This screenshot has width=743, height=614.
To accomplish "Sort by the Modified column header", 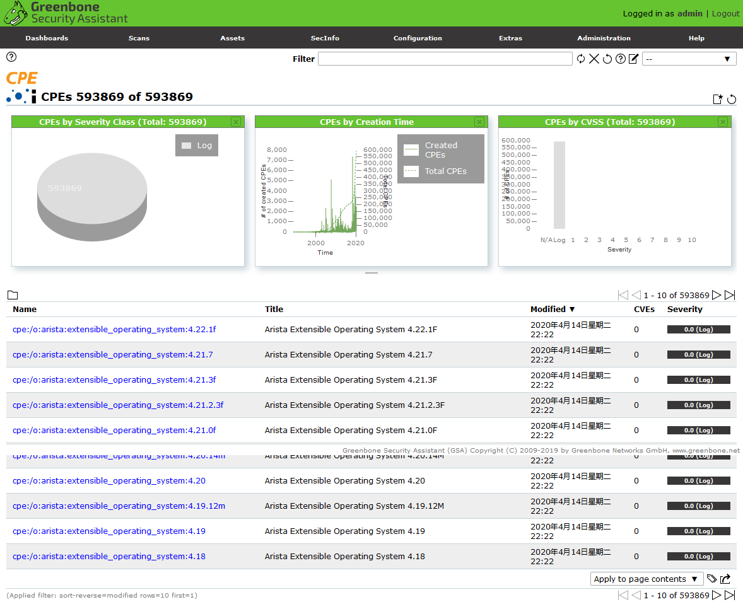I will pos(553,309).
